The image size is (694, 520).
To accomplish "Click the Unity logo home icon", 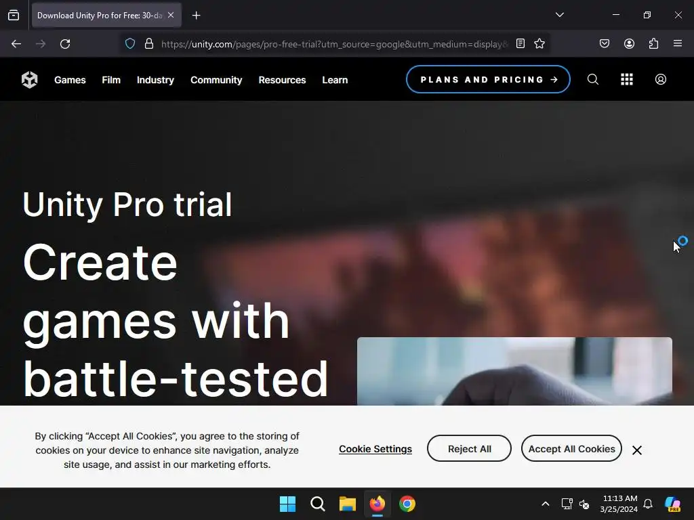I will (30, 80).
